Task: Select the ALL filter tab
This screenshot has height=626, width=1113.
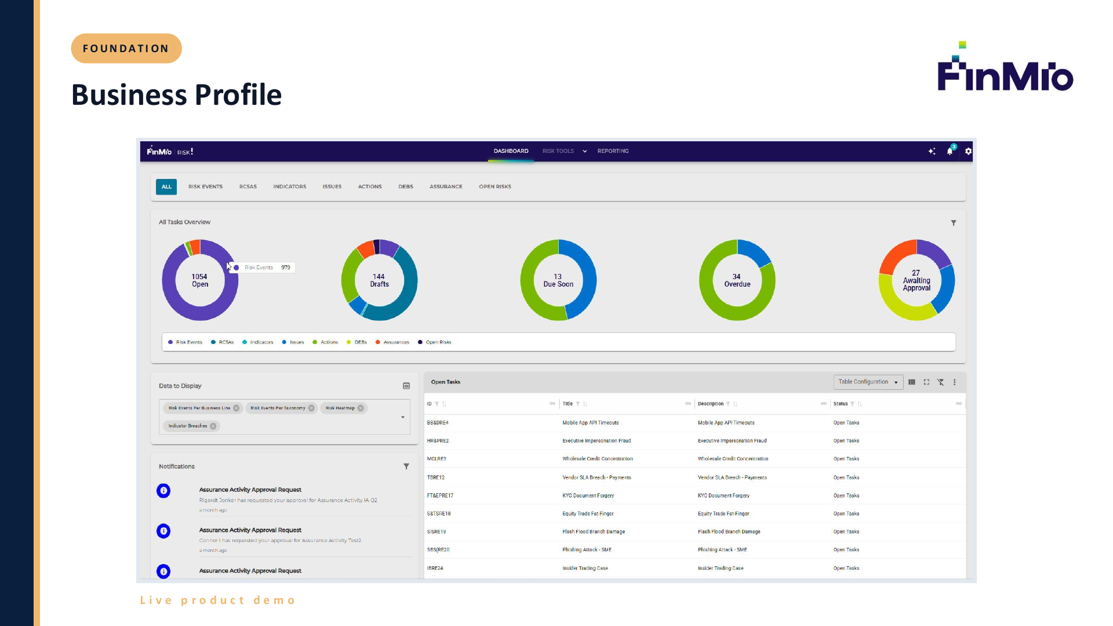Action: pos(166,187)
